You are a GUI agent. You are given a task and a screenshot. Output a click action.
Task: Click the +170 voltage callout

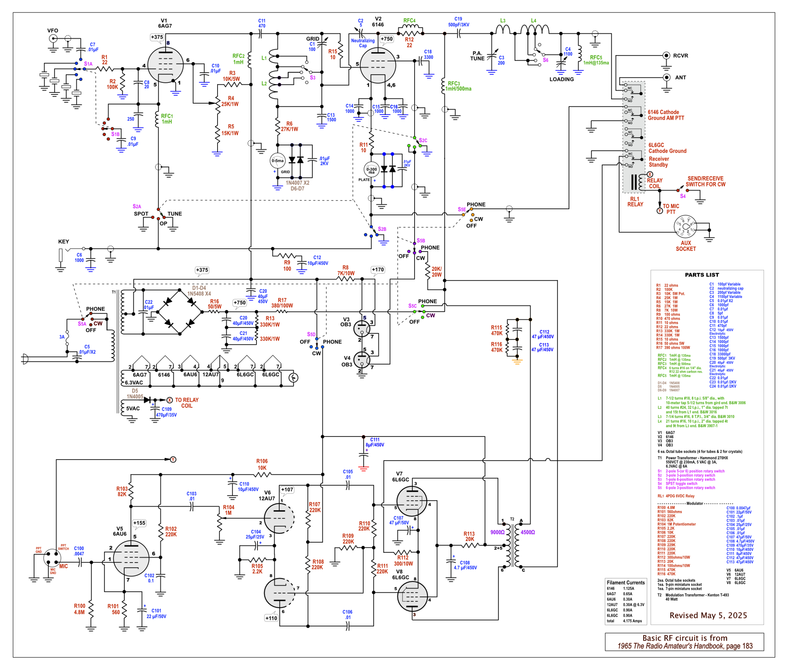[378, 269]
